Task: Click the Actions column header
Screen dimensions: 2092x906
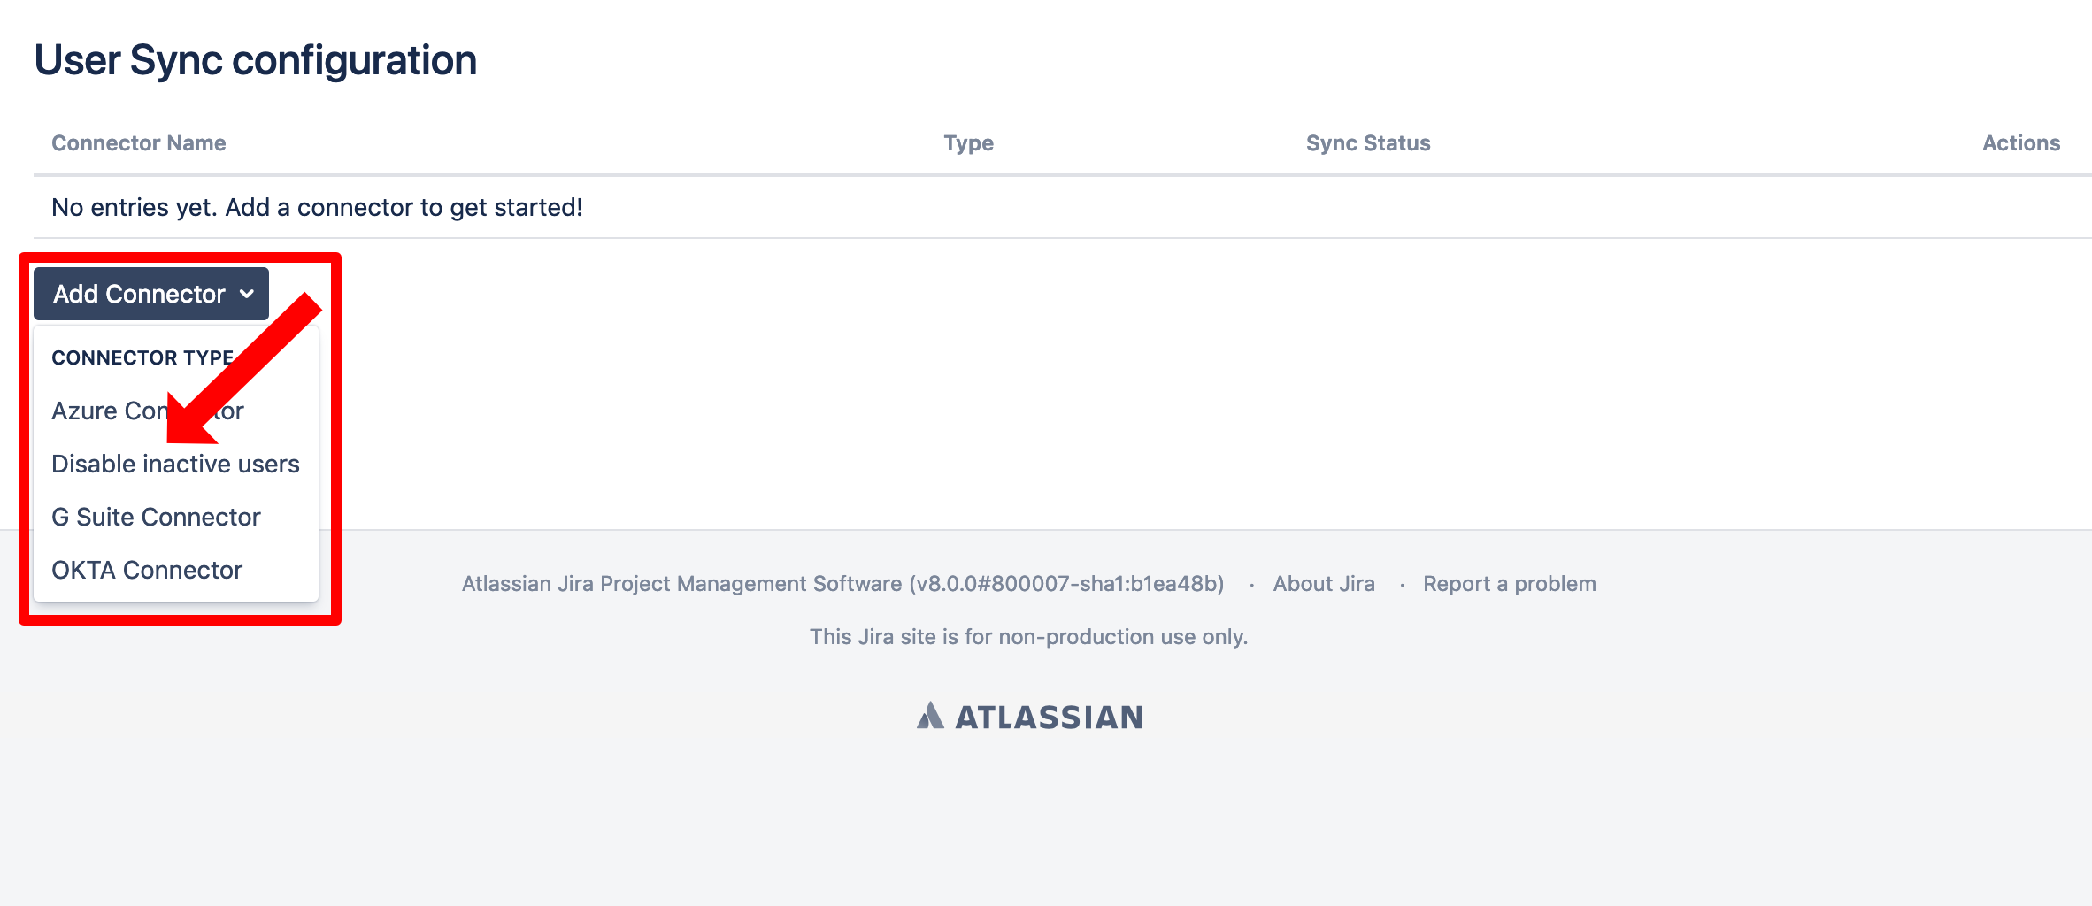Action: click(x=2020, y=143)
